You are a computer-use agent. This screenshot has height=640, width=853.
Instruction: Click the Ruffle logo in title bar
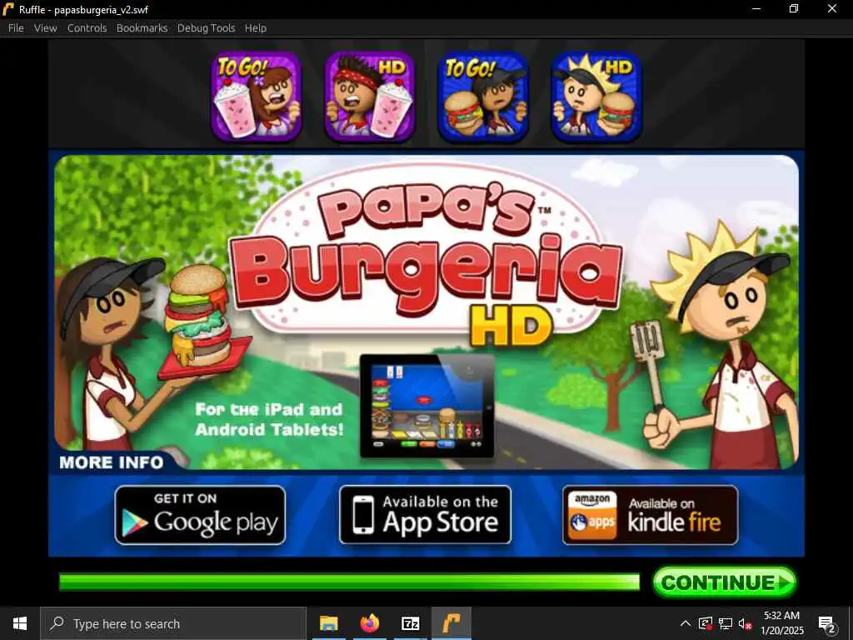8,8
